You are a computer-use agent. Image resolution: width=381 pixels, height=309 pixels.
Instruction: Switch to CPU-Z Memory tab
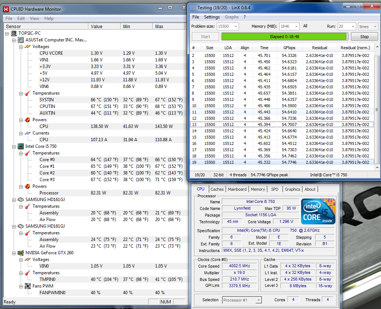[258, 189]
